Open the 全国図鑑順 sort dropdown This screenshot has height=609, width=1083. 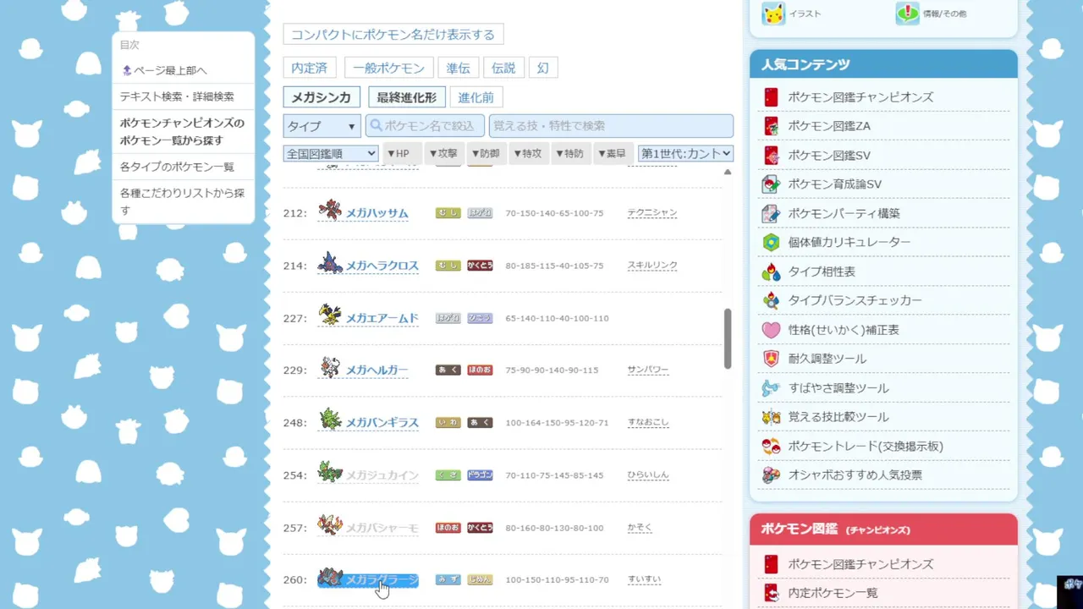coord(331,153)
